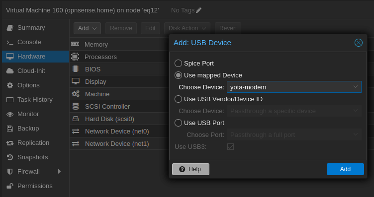Click the Remove toolbar button
The width and height of the screenshot is (374, 197).
point(121,28)
